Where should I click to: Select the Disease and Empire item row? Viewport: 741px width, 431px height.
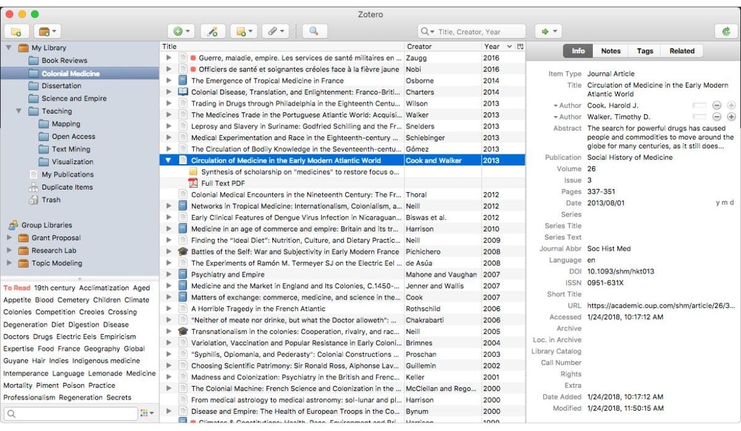(x=343, y=411)
